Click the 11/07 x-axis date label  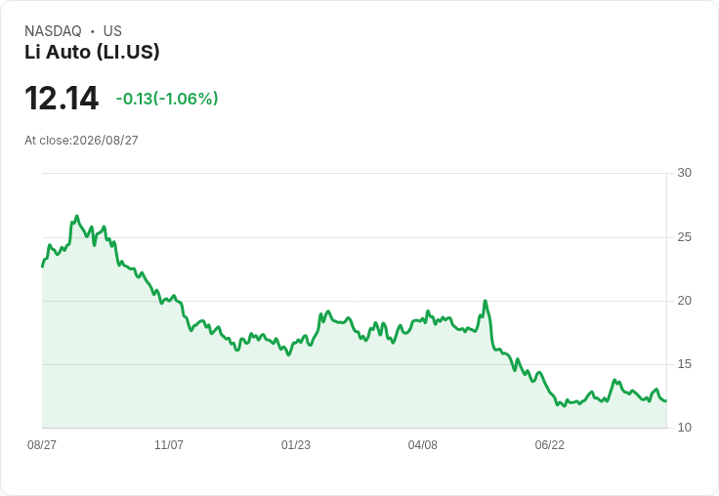[169, 444]
